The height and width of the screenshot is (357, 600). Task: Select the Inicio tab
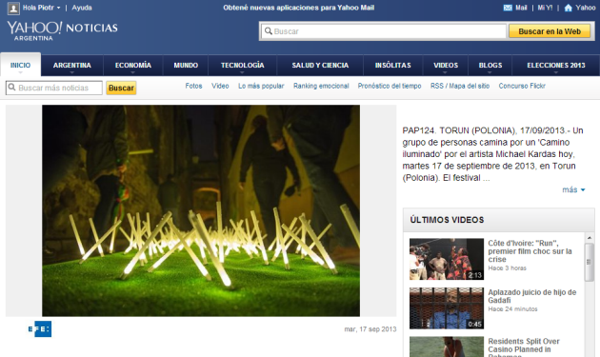pyautogui.click(x=20, y=65)
